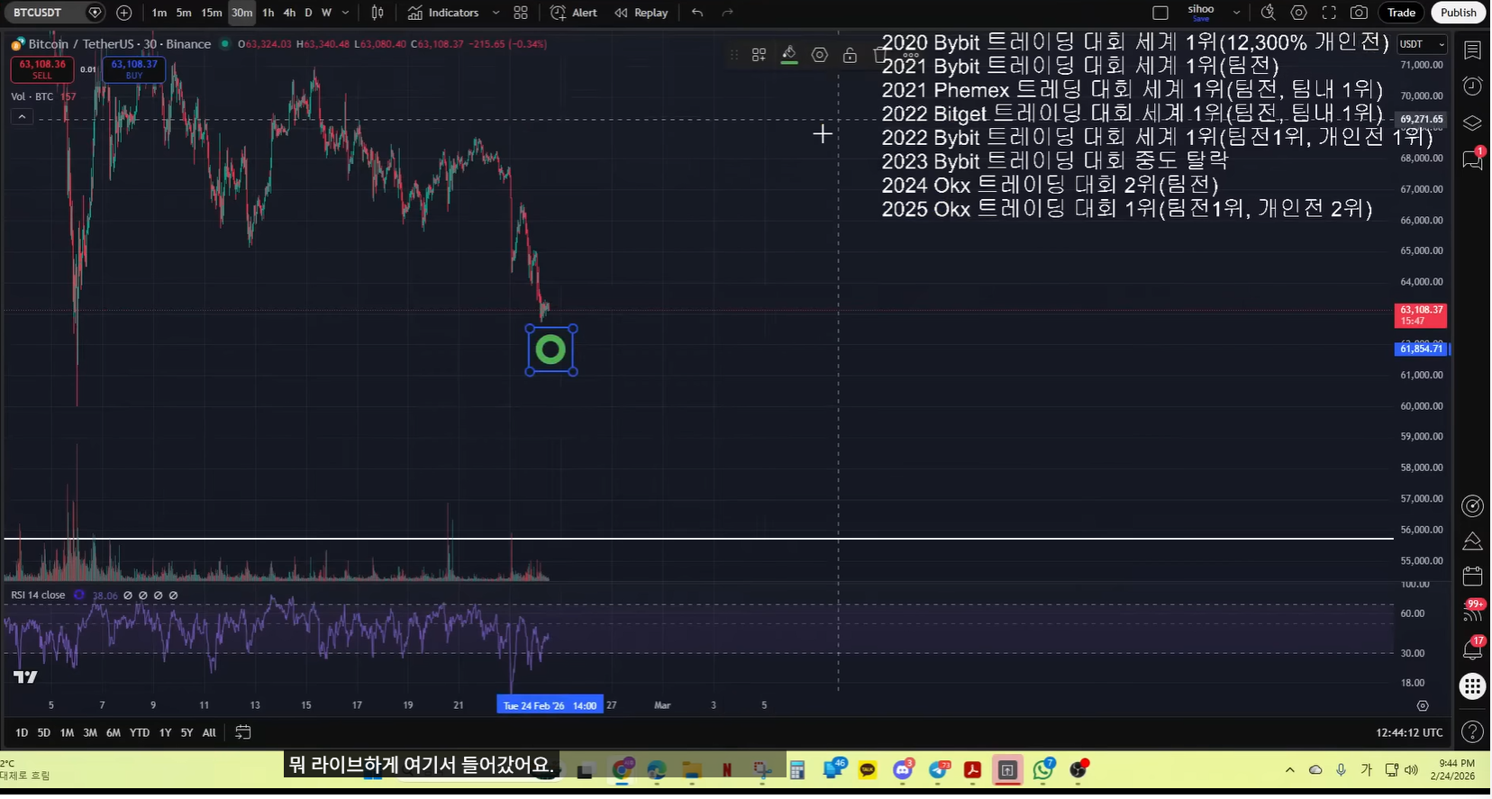Set date range to YTD
This screenshot has width=1492, height=799.
[x=140, y=732]
